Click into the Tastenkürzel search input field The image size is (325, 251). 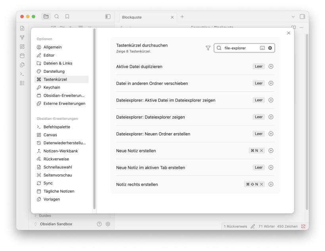(x=238, y=48)
